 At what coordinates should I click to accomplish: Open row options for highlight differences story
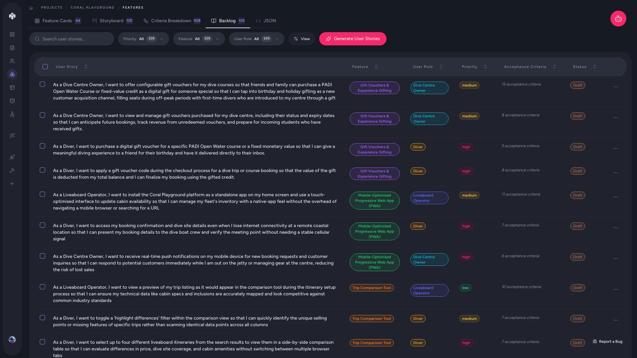(x=616, y=320)
